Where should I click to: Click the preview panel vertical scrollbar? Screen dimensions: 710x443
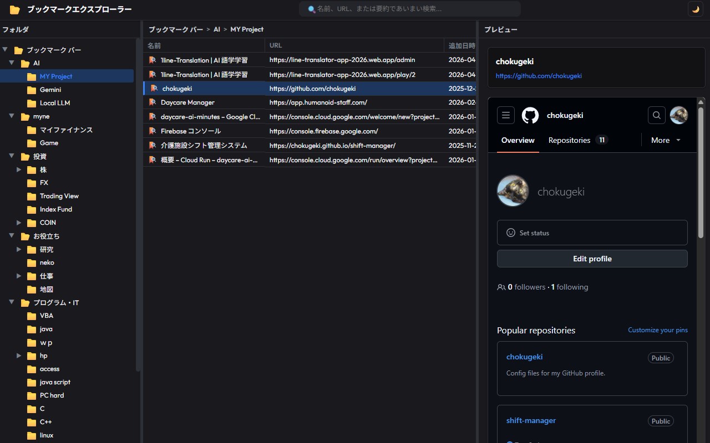tap(702, 173)
